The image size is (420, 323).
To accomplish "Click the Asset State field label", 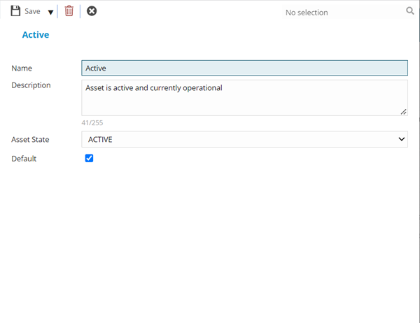I will [30, 140].
